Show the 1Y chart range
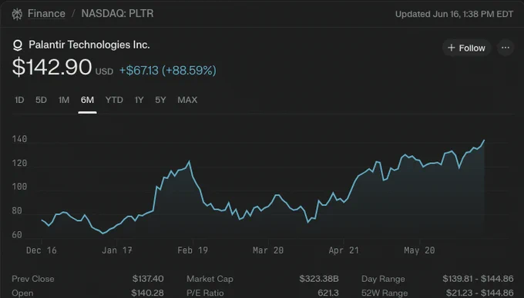 pos(139,100)
